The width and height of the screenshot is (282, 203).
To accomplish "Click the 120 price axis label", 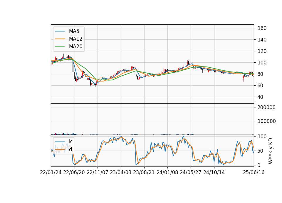I will (262, 51).
